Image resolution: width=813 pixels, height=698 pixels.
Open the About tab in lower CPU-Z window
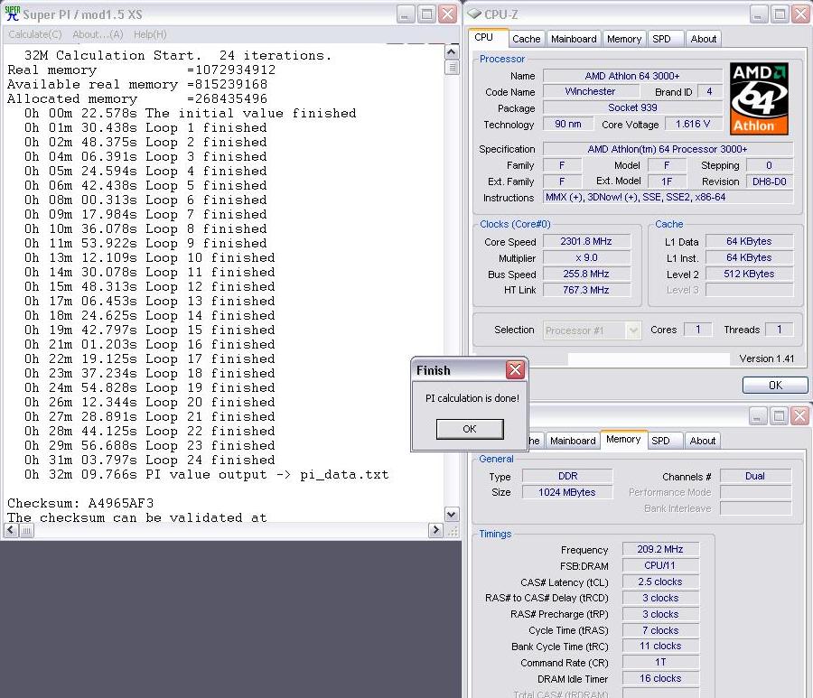703,441
